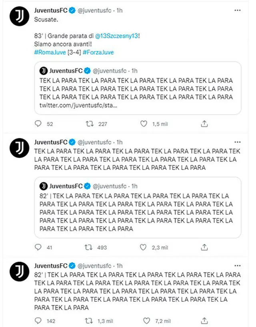Viewport: 256px width, 327px height.
Task: Reply to the tweet with 142 replies
Action: (38, 321)
